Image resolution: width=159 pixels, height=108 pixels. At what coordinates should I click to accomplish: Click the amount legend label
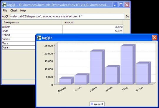98,104
